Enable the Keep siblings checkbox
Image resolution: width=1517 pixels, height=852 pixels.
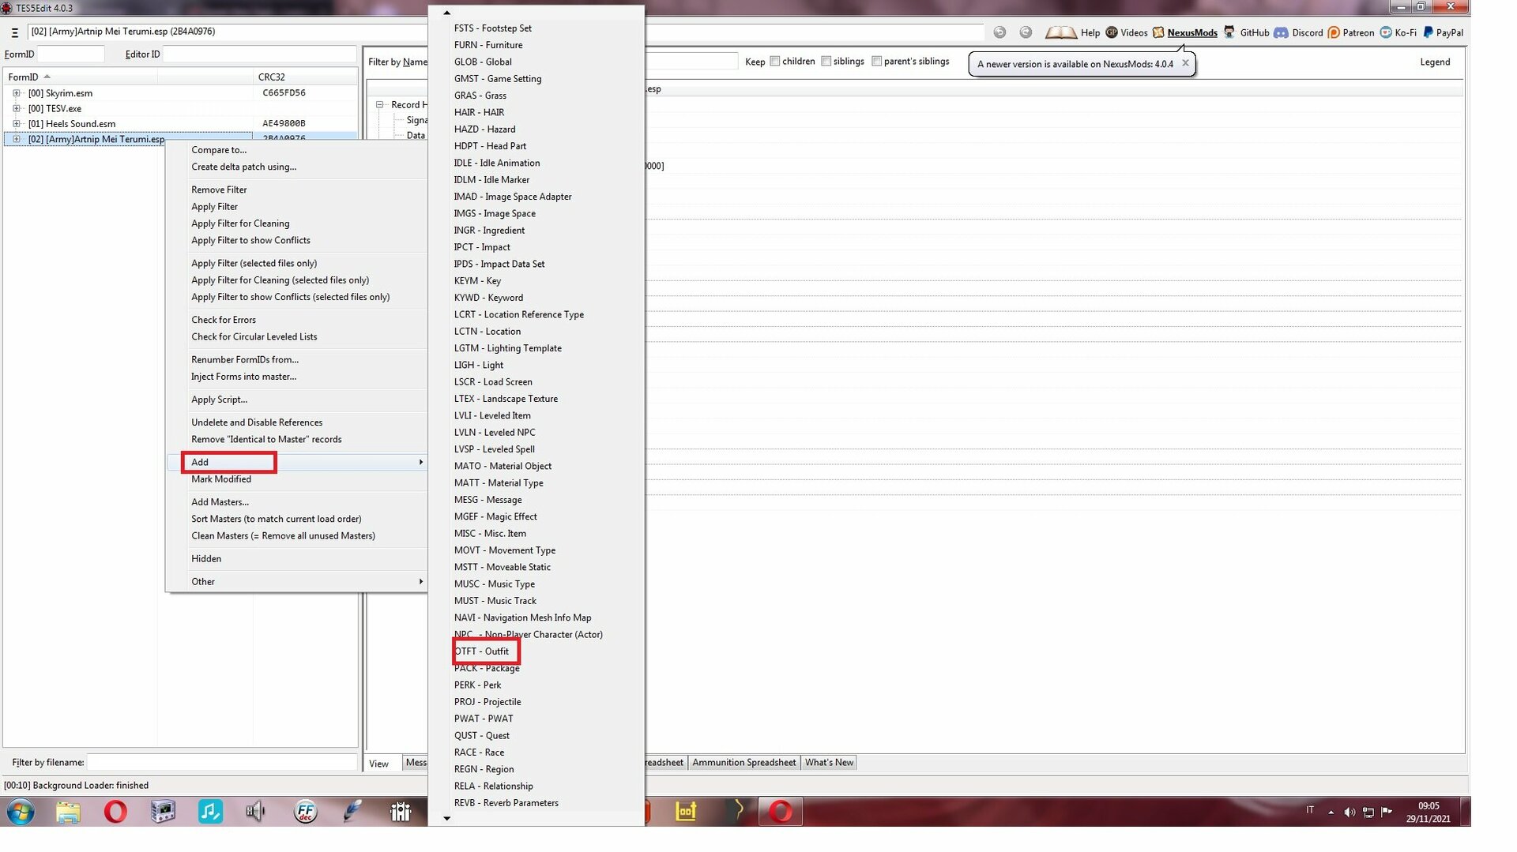click(826, 62)
